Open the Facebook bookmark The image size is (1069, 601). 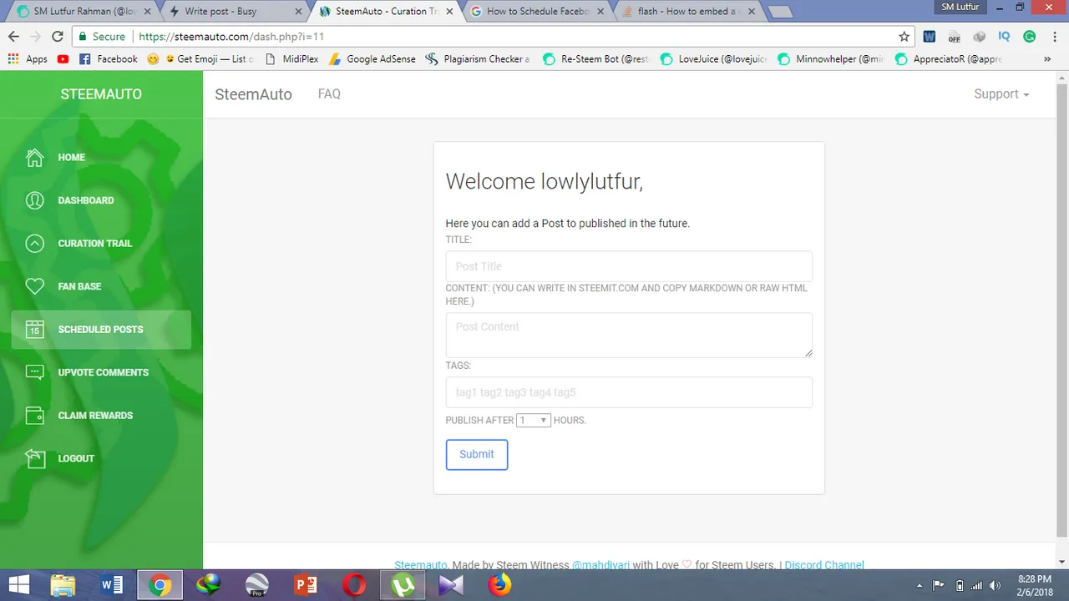coord(108,59)
